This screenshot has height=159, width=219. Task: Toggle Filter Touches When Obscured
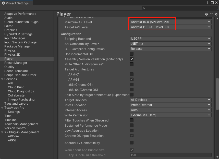pyautogui.click(x=132, y=120)
